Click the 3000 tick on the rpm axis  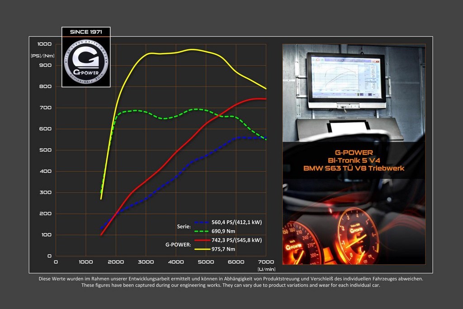coord(146,262)
